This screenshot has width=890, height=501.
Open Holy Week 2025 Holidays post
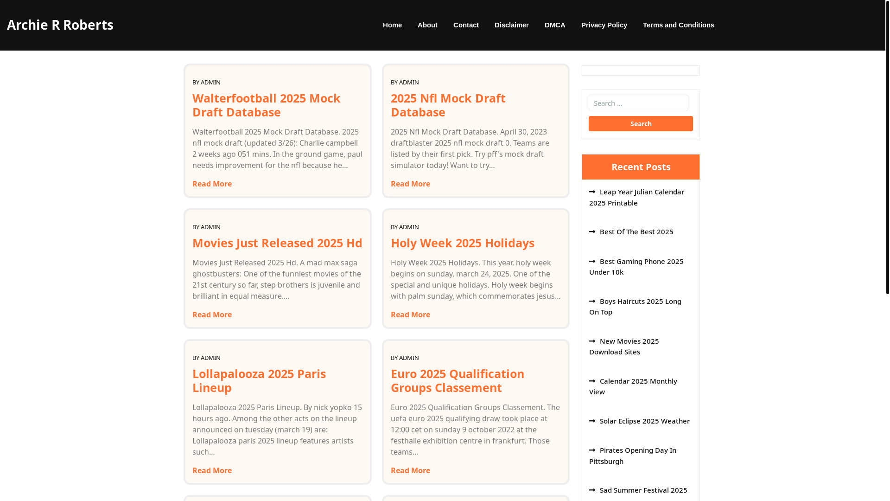tap(462, 243)
